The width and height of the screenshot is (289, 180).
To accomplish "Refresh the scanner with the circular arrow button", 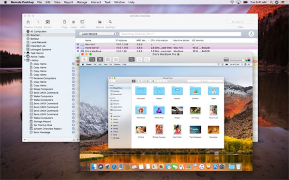I will (x=251, y=34).
